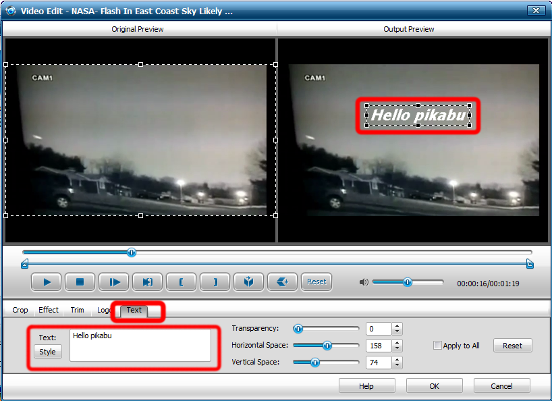Viewport: 552px width, 401px height.
Task: Click the Help button
Action: pyautogui.click(x=366, y=386)
